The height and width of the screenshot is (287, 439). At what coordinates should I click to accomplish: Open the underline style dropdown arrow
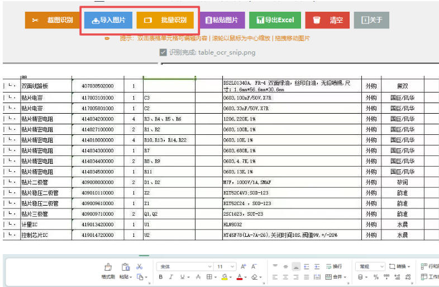[x=188, y=277]
